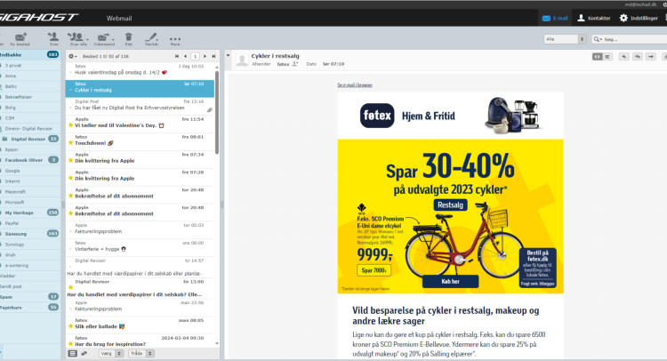Open the Digital Revisor folder
This screenshot has width=667, height=361.
pos(29,139)
